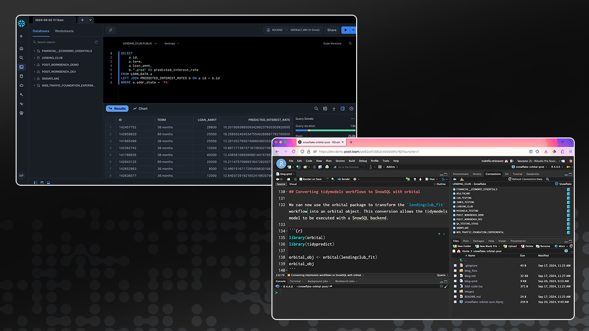Run the SQL query with play button

click(345, 30)
